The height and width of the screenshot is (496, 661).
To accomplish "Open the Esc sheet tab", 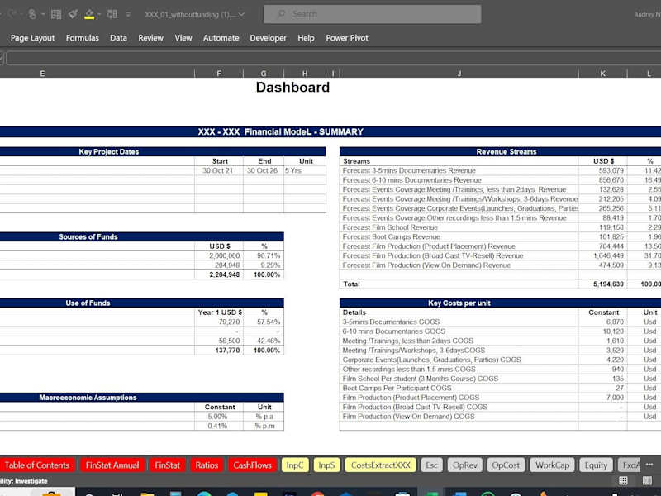I will pos(431,465).
